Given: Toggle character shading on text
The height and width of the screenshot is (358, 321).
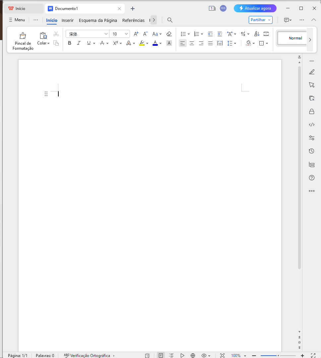Looking at the screenshot, I should pyautogui.click(x=169, y=43).
